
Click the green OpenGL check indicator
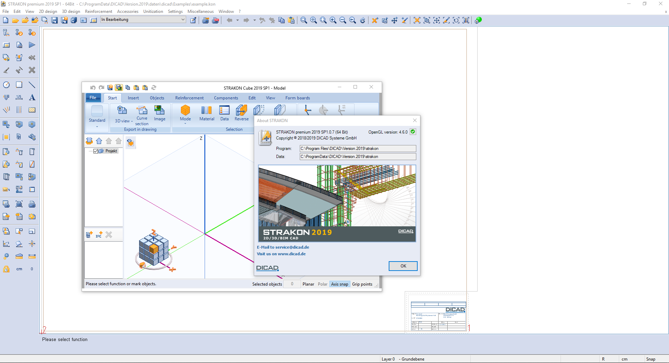pos(413,132)
